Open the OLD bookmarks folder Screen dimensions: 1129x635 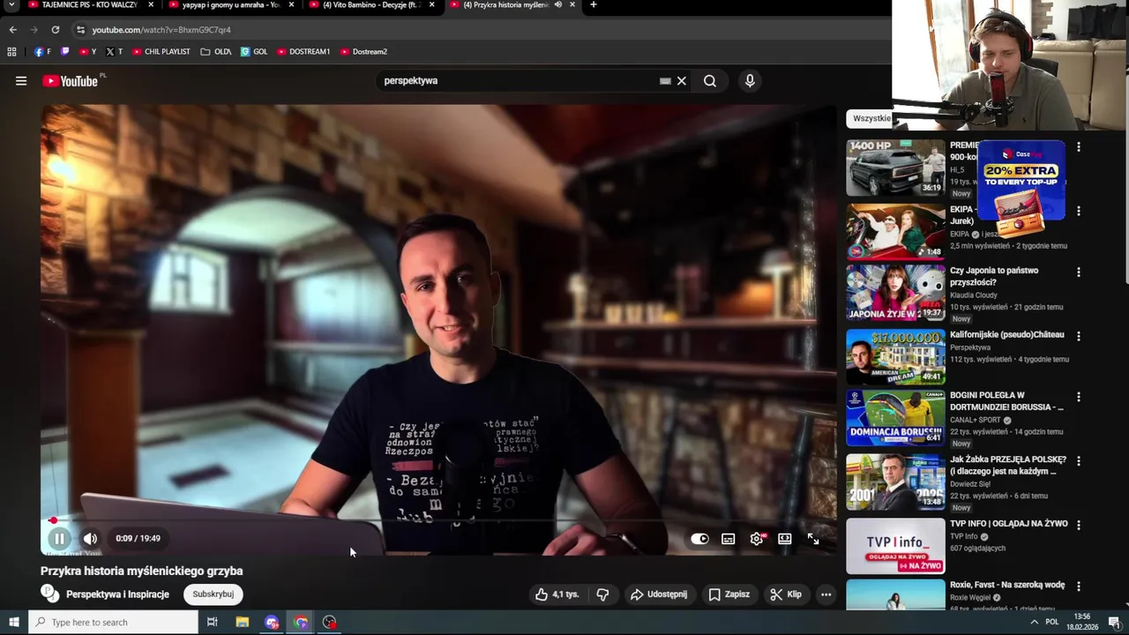[216, 52]
